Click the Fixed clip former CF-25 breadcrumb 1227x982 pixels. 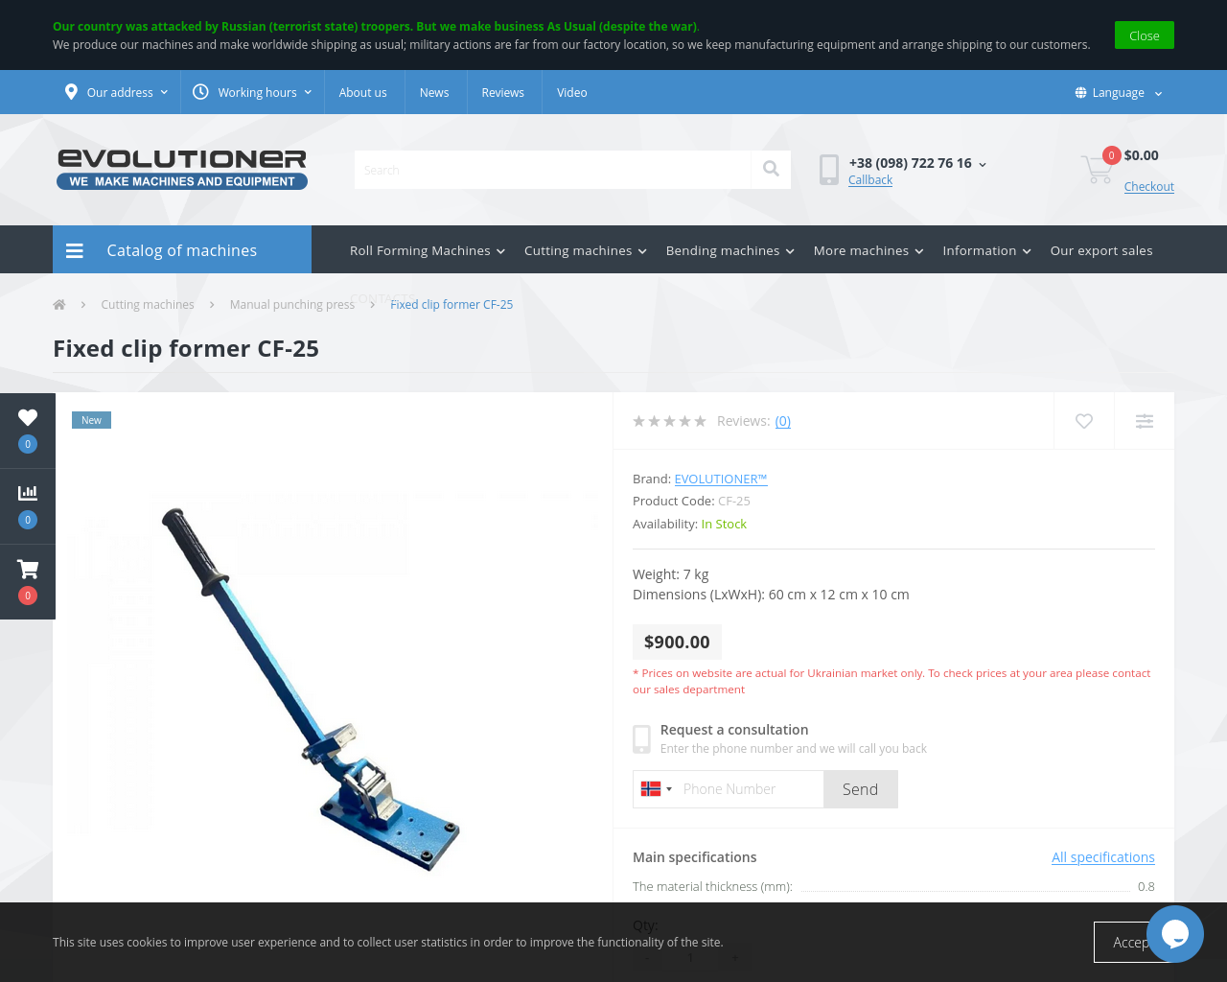(x=451, y=304)
